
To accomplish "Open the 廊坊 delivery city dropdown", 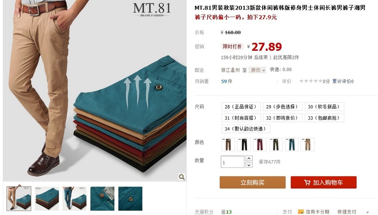I will (x=257, y=70).
